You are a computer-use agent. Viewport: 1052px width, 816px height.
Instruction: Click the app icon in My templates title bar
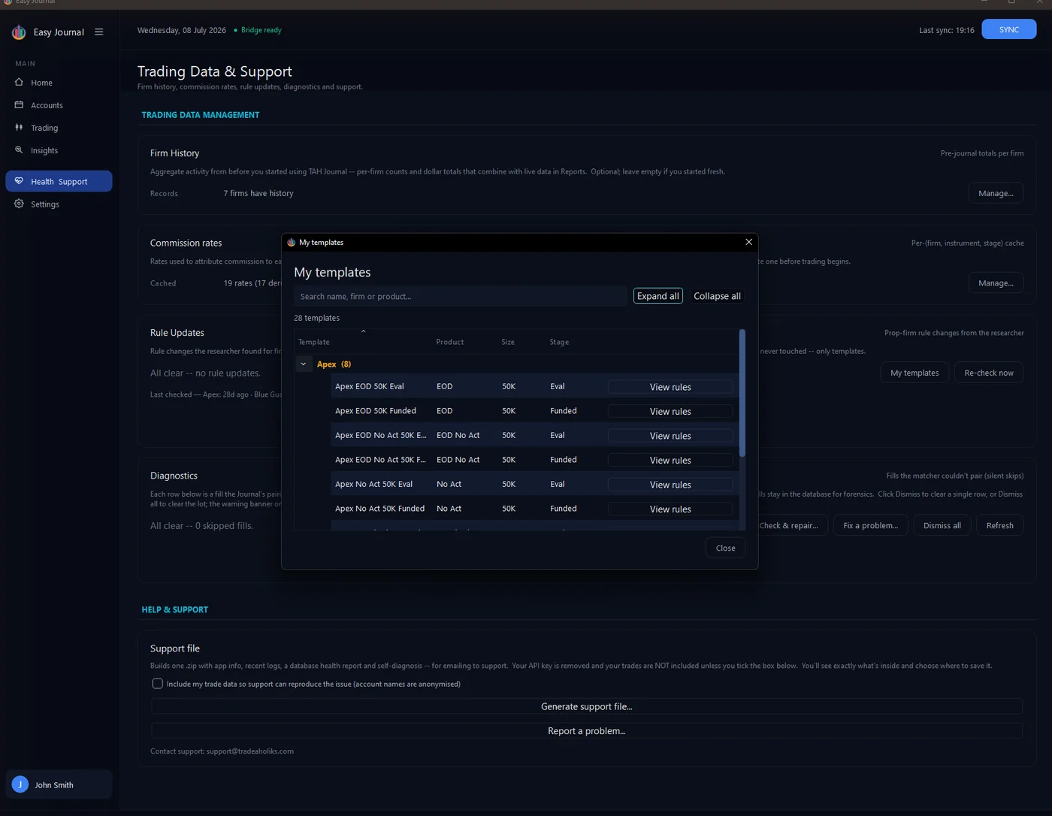[x=291, y=242]
